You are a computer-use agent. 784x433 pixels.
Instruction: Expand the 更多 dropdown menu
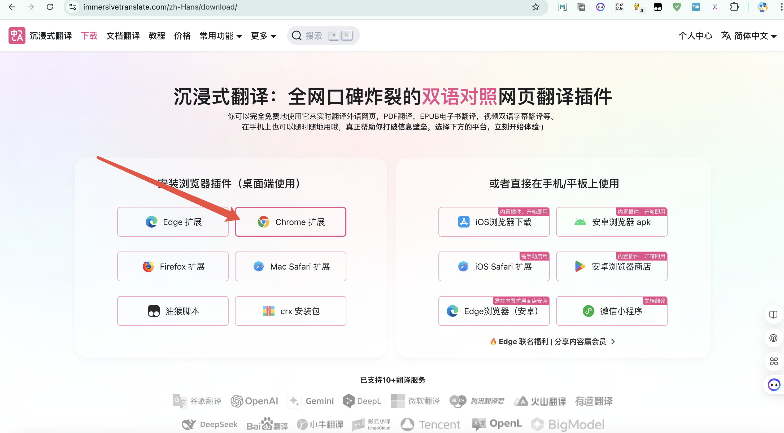[263, 36]
